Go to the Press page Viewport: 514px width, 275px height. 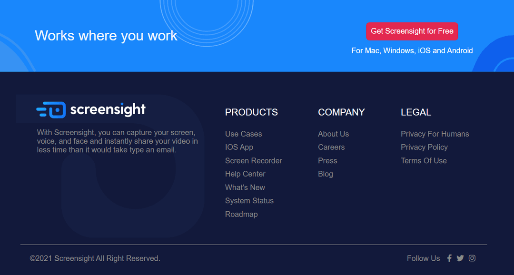pos(327,161)
